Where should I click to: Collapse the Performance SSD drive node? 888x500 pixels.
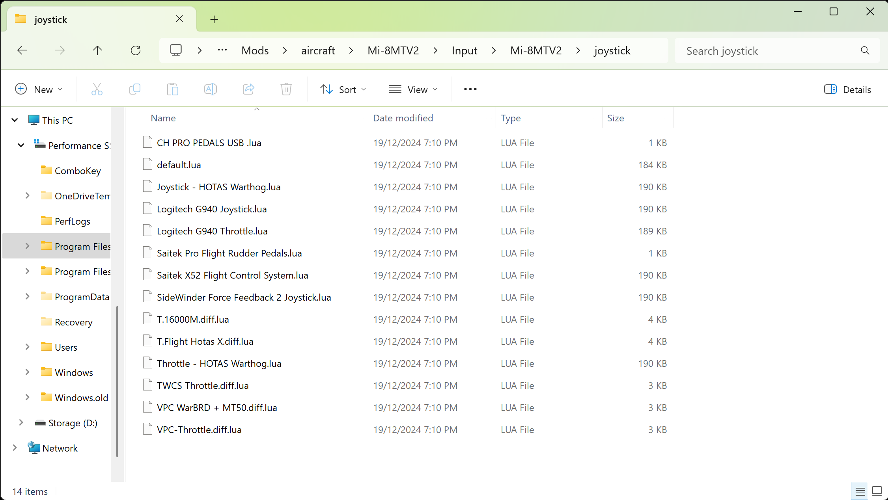21,145
